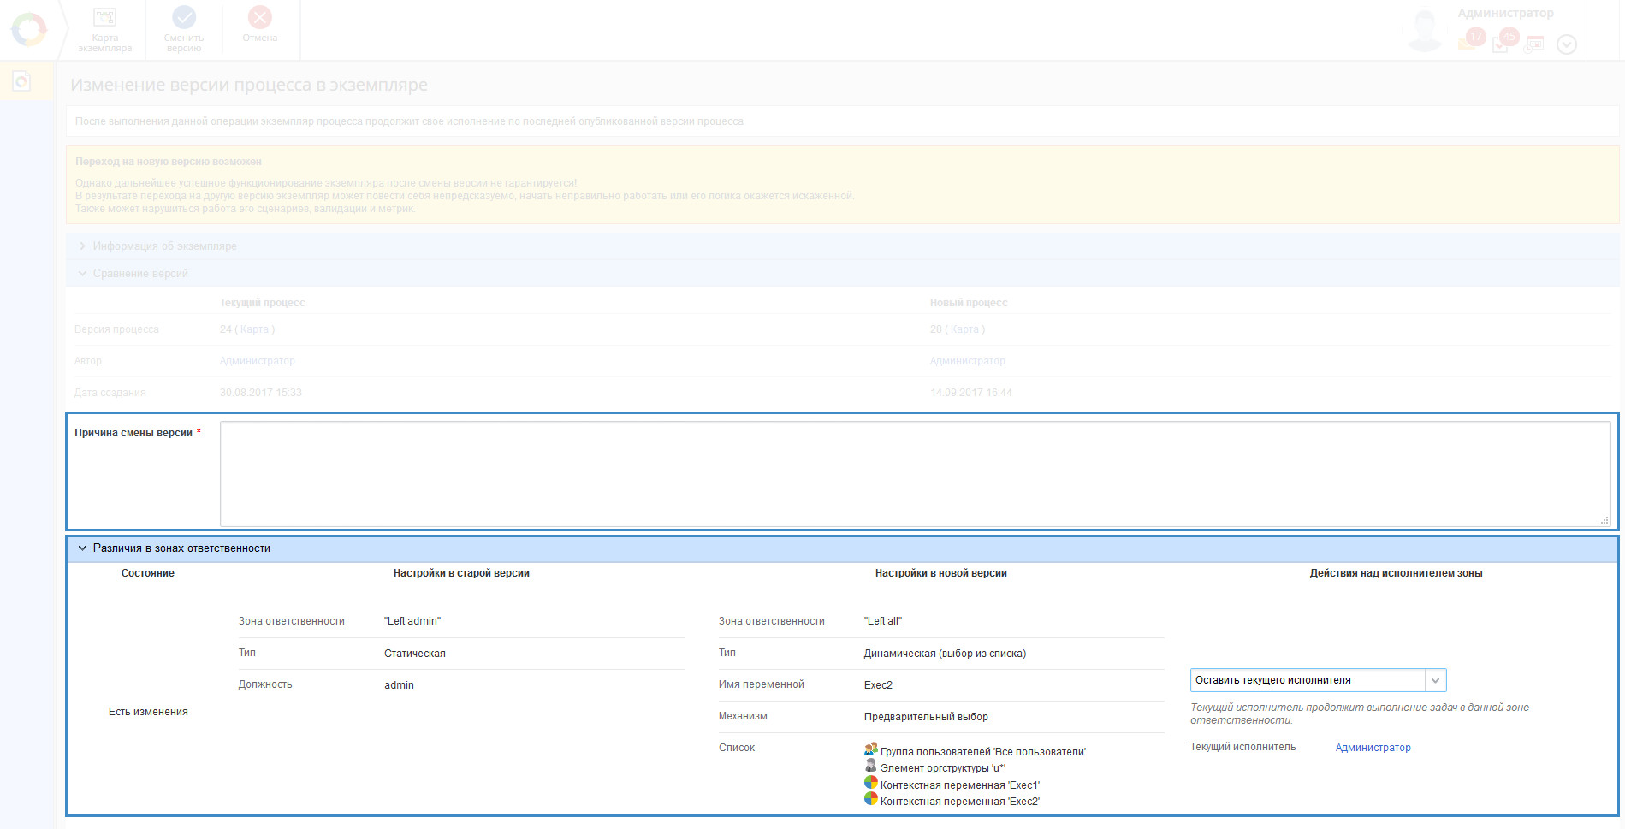1625x829 pixels.
Task: Open messages envelope icon with 17 badge
Action: pos(1468,42)
